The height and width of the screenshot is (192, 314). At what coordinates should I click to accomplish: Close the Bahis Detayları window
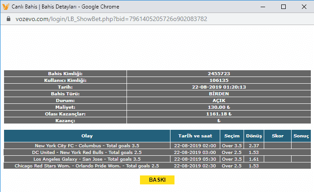click(x=304, y=7)
